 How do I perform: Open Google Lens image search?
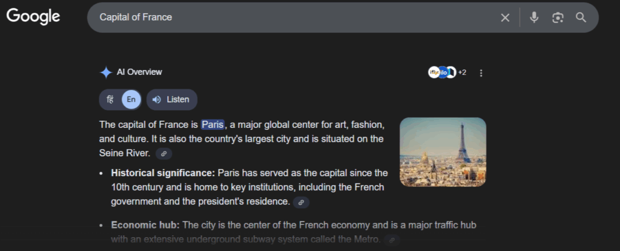[x=558, y=17]
